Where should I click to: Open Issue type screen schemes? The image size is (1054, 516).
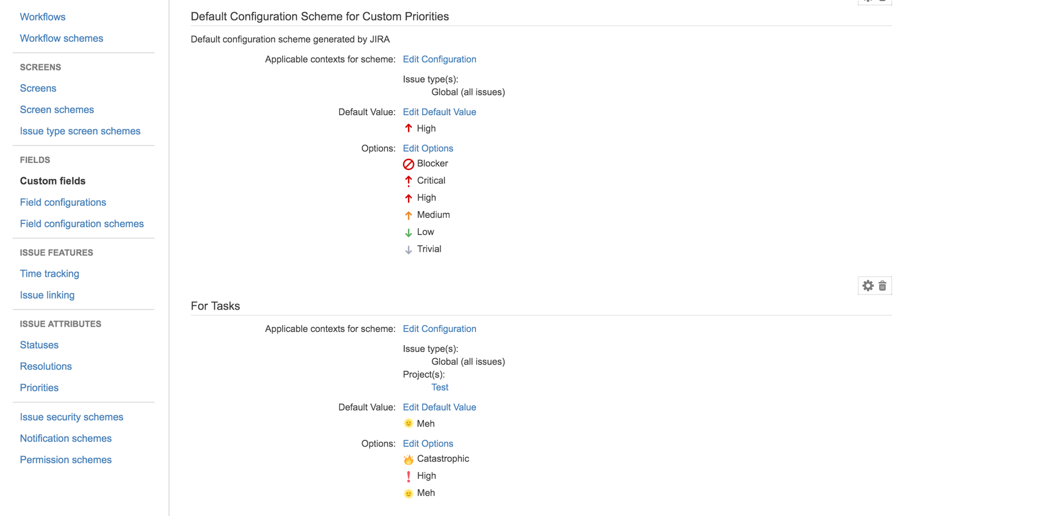coord(80,131)
